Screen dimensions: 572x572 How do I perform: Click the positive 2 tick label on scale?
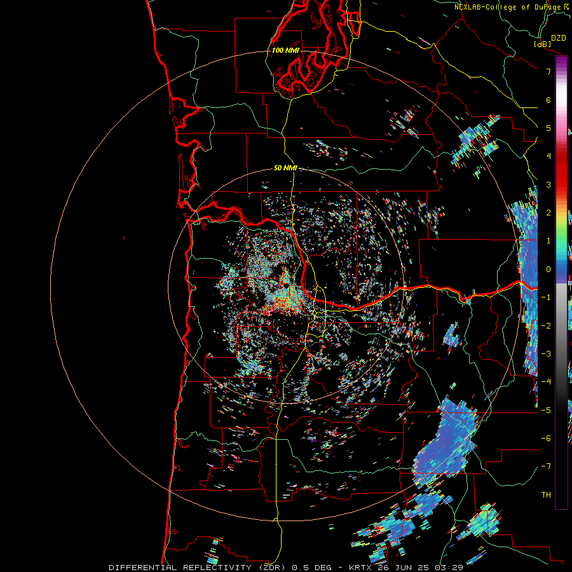click(548, 213)
